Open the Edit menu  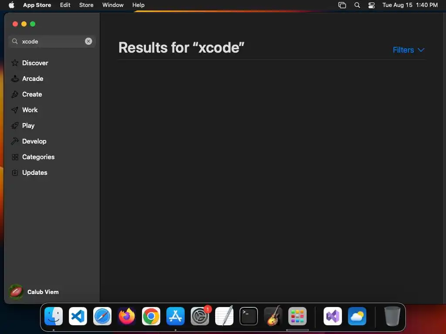(x=65, y=5)
